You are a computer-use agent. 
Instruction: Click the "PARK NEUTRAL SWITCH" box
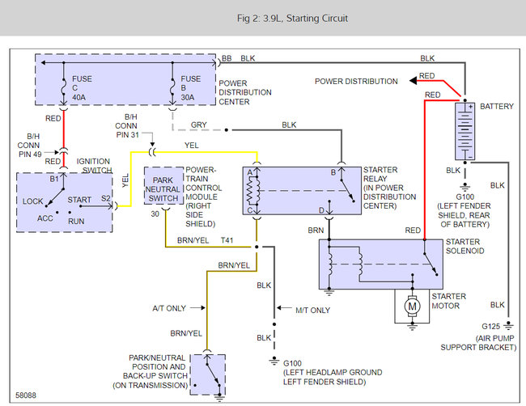click(163, 185)
